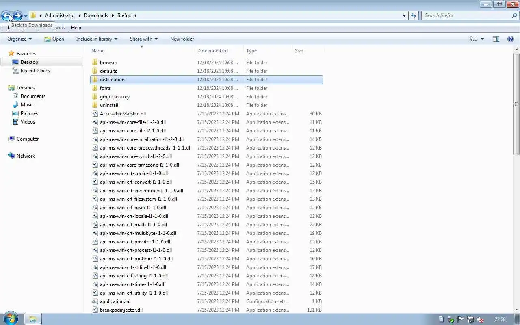Open the Share with dropdown
The height and width of the screenshot is (325, 520).
click(x=143, y=39)
